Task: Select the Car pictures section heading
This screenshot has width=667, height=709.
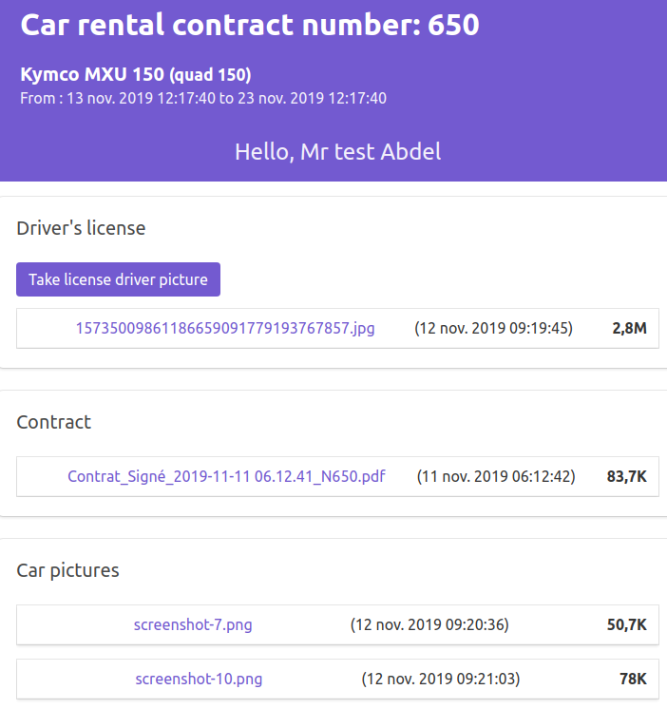Action: (x=68, y=570)
